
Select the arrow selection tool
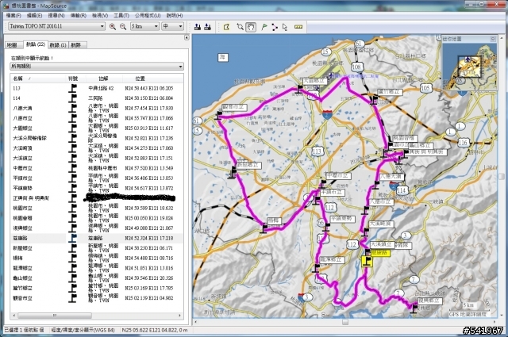pyautogui.click(x=285, y=27)
